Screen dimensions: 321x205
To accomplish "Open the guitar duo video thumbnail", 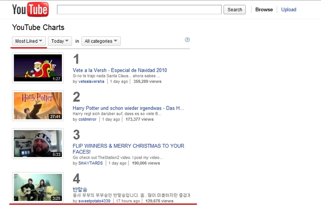I will (38, 187).
